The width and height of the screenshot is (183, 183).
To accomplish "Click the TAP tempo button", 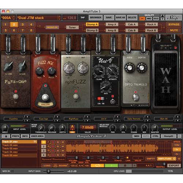I will [x=83, y=18].
